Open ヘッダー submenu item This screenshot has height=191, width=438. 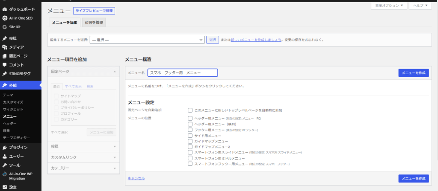click(x=9, y=124)
